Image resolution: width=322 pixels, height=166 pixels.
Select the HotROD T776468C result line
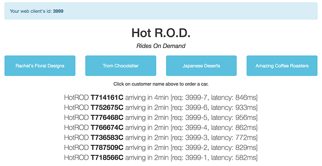(161, 118)
